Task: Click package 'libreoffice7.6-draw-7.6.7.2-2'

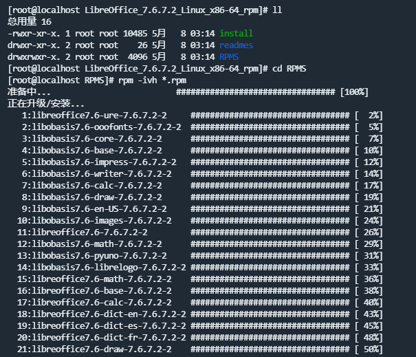Action: [x=102, y=349]
